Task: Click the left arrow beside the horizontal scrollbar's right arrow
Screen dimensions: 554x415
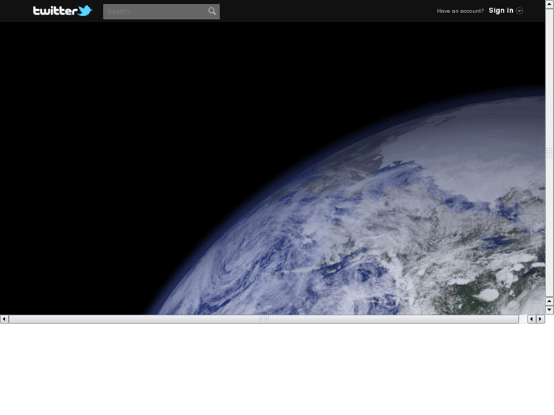Action: coord(532,319)
